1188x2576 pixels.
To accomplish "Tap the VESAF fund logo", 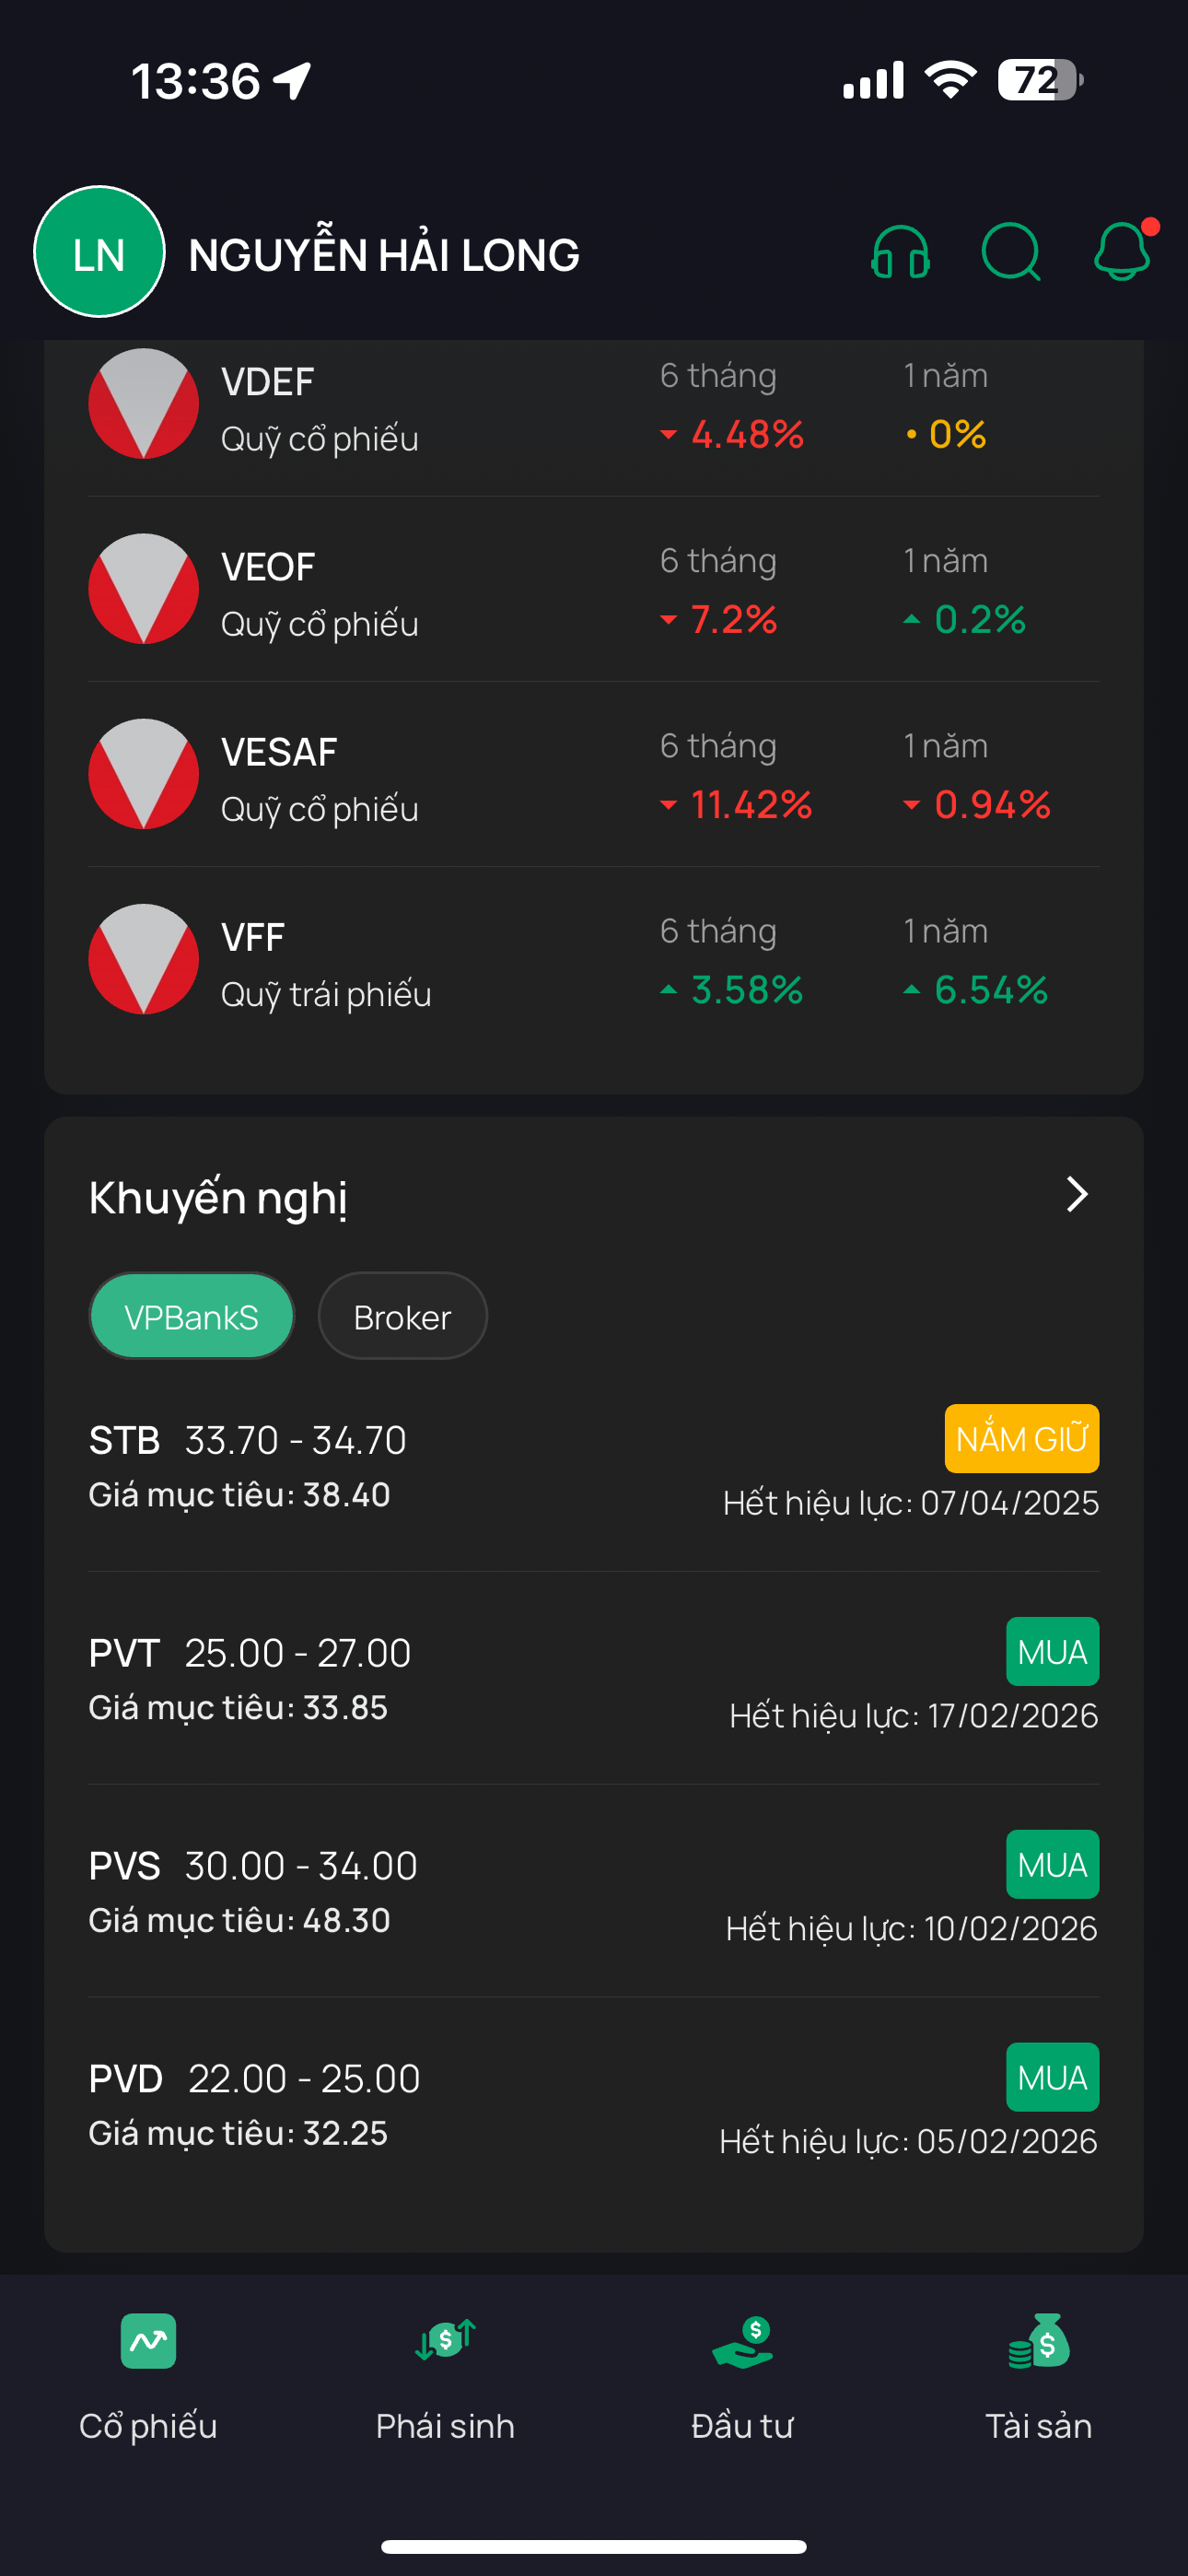I will coord(144,774).
